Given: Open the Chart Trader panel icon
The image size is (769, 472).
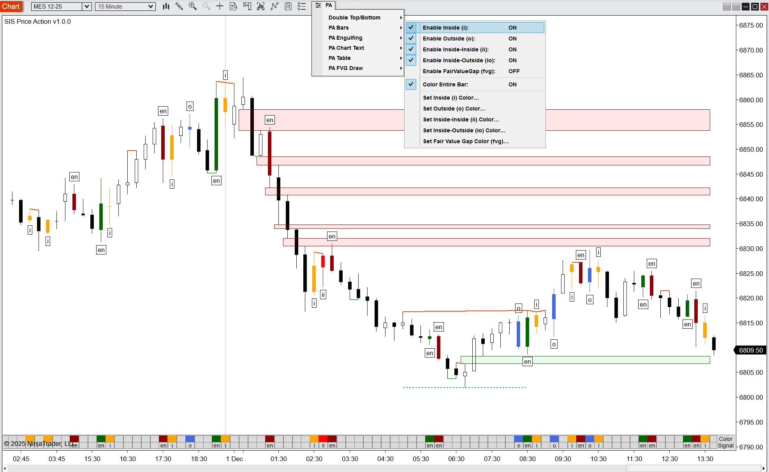Looking at the screenshot, I should click(x=247, y=6).
